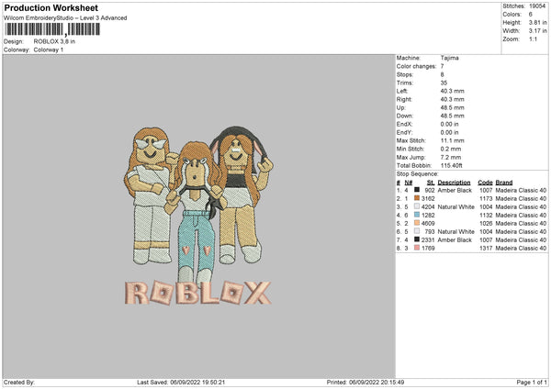
Task: Click stitch count '4204' in stop row 3
Action: (428, 206)
